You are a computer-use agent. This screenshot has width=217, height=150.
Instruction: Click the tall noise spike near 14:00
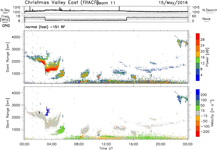click(119, 8)
